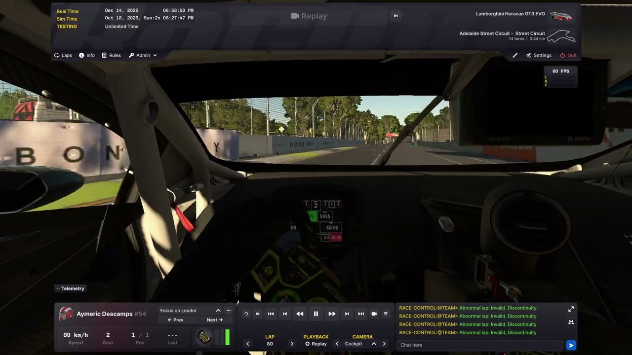
Task: Click Adelaide Street Circuit track name
Action: coord(502,34)
